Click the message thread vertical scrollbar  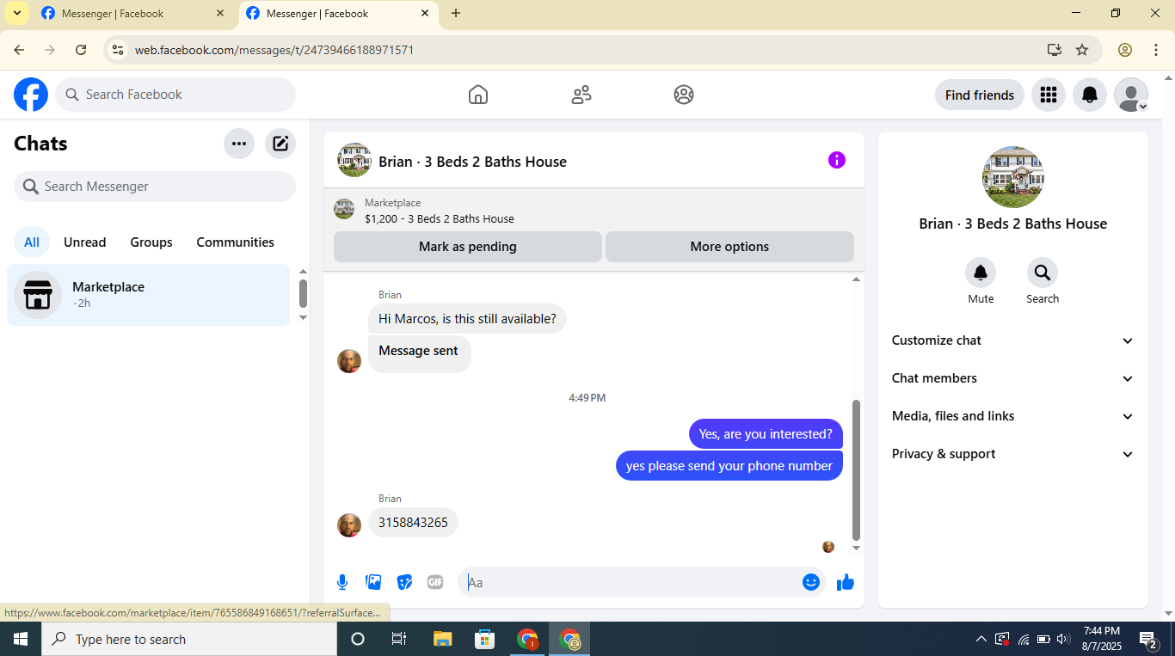pyautogui.click(x=856, y=469)
